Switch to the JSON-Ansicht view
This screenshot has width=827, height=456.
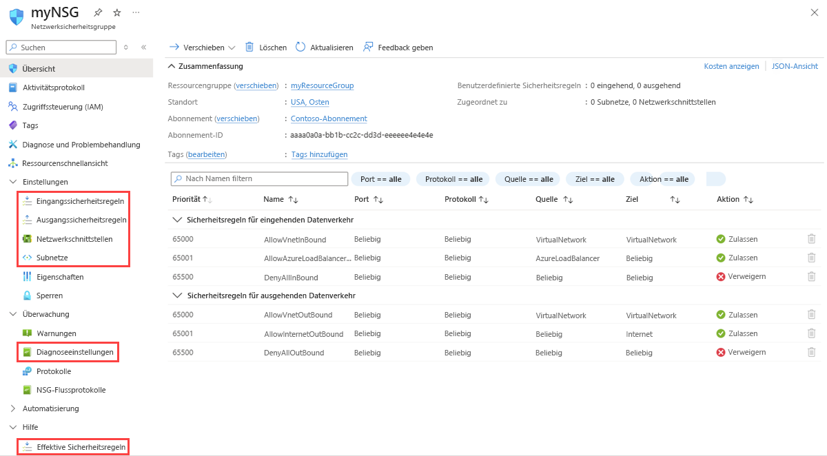795,66
